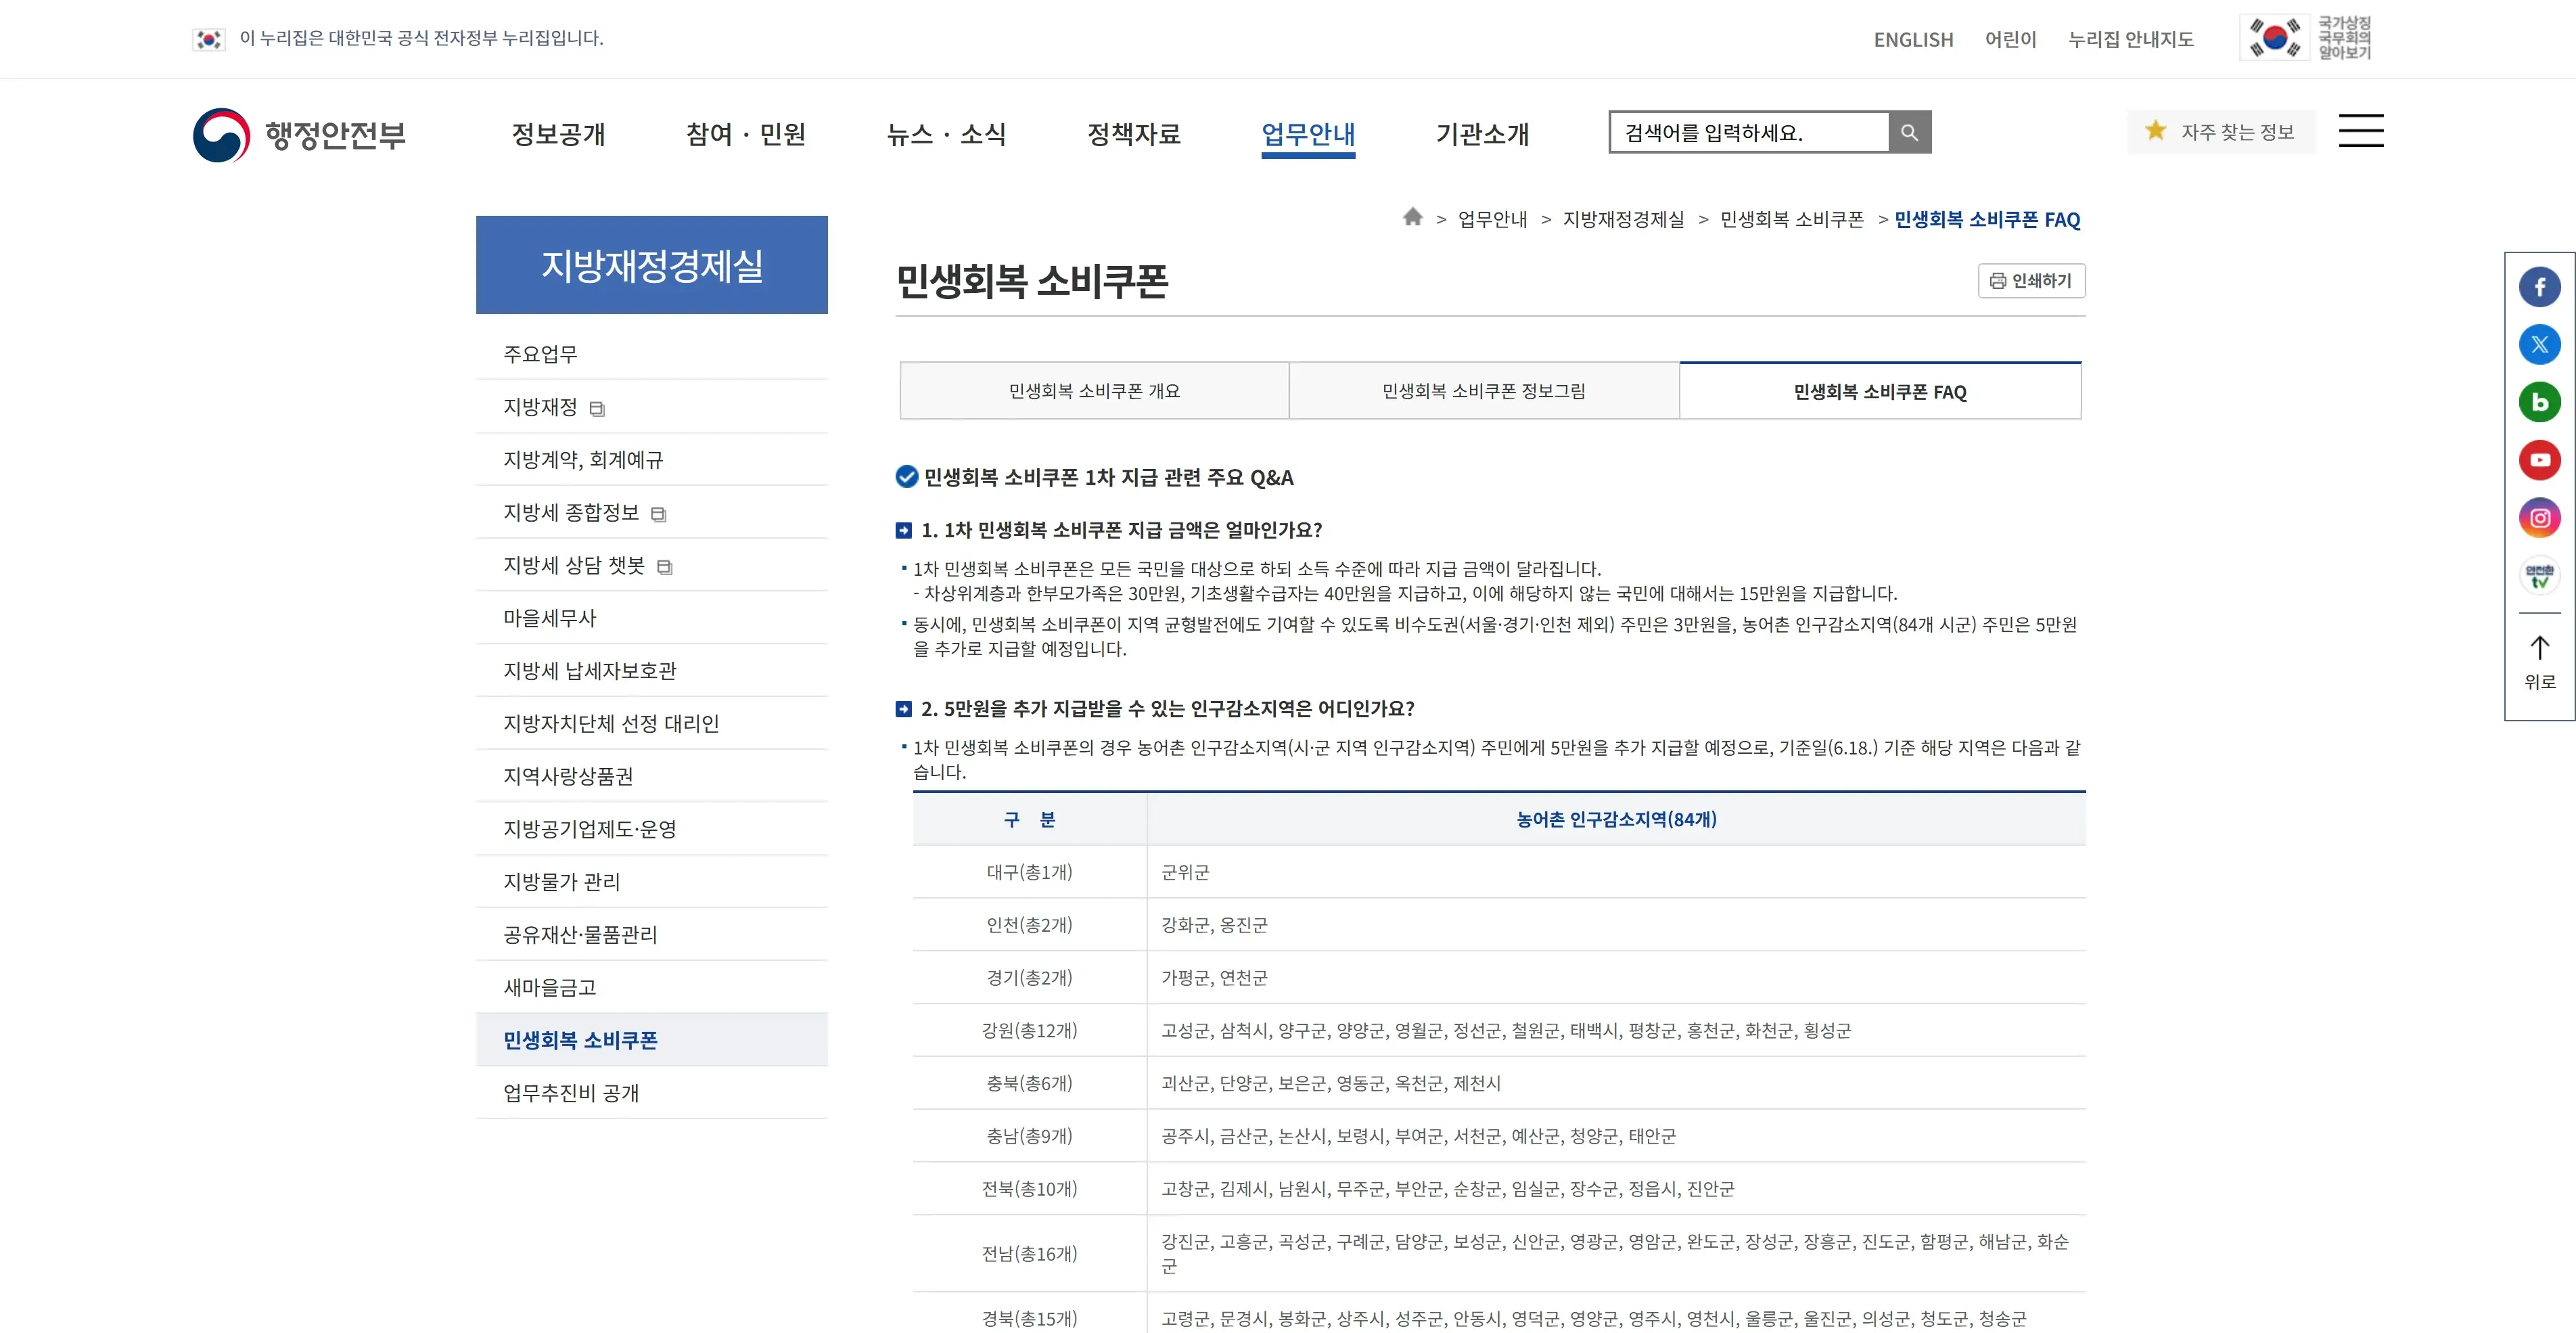Open the hamburger full menu

click(x=2360, y=131)
